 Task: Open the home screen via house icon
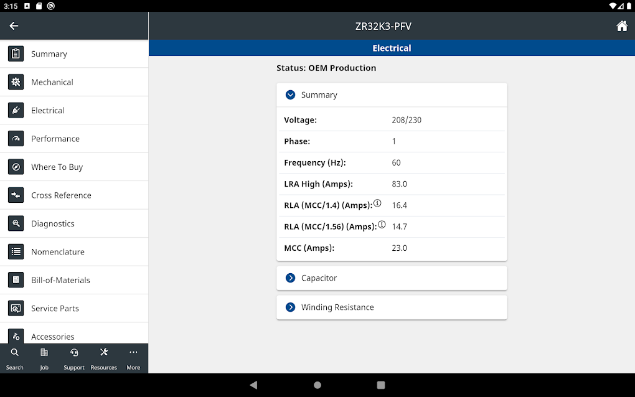[622, 26]
